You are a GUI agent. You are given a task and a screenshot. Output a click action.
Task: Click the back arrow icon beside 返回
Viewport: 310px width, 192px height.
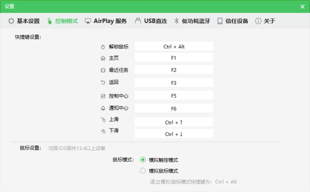(103, 83)
